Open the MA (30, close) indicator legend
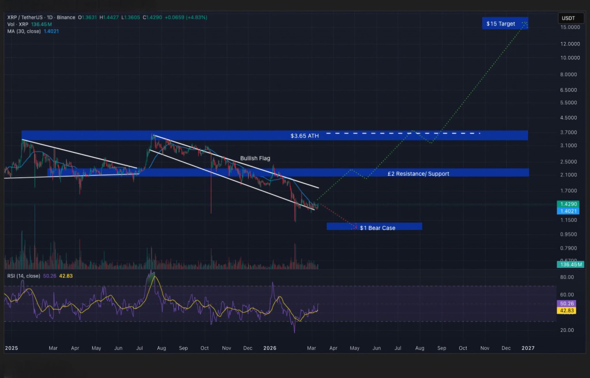The width and height of the screenshot is (590, 378). tap(24, 31)
